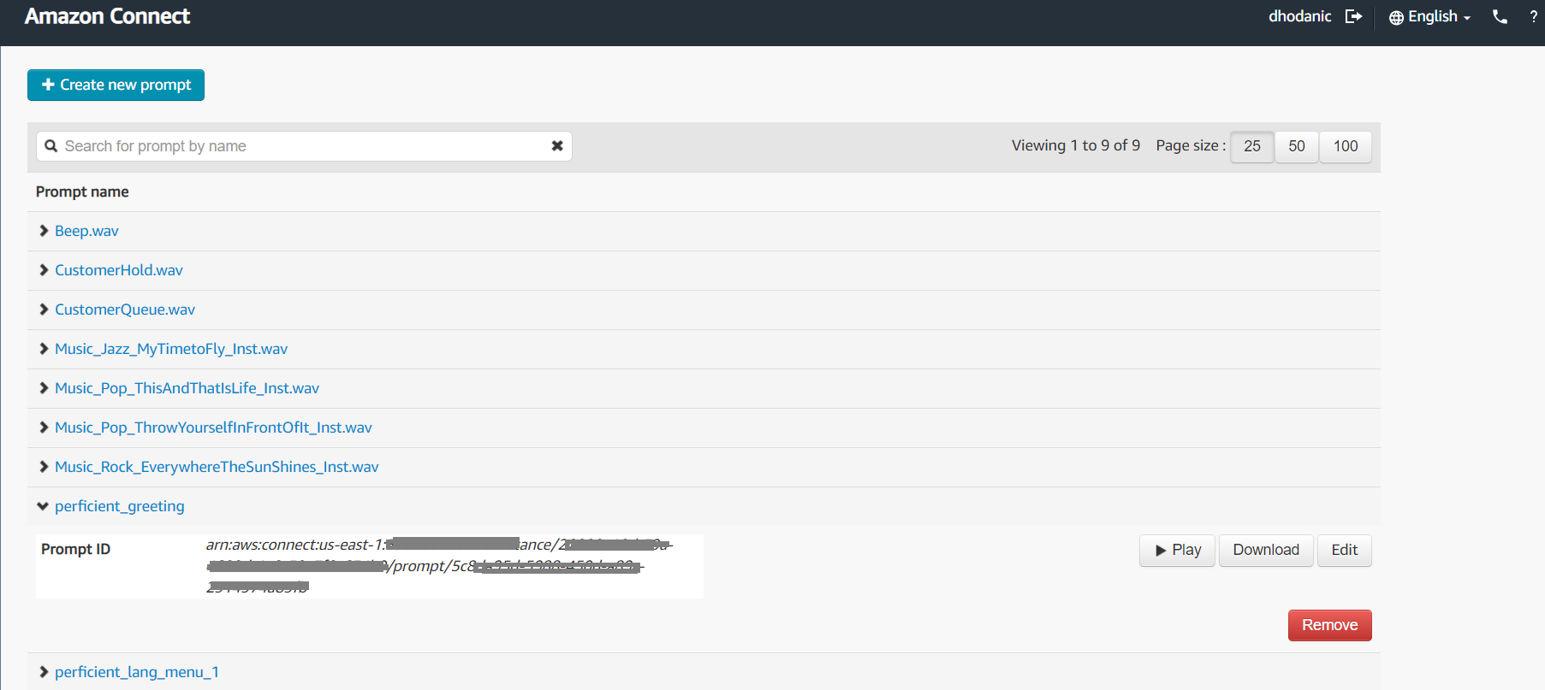This screenshot has width=1545, height=690.
Task: Open Music_Pop_ThrowYourselfInFrontOfIt_Inst.wav link
Action: [213, 428]
